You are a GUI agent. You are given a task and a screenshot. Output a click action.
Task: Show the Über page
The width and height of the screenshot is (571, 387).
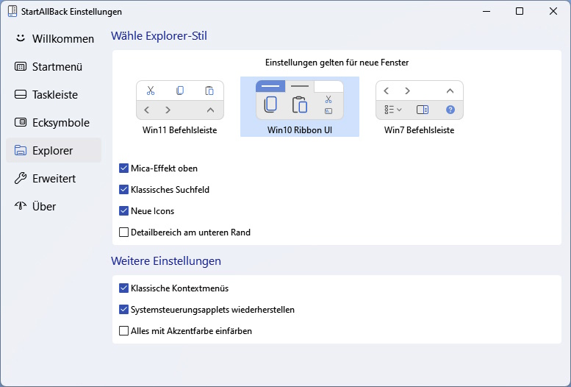pos(54,207)
